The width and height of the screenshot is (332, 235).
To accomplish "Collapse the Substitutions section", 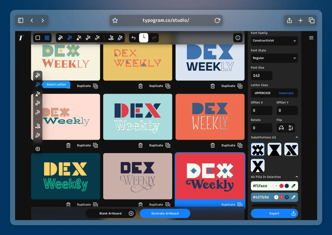I will pos(297,137).
